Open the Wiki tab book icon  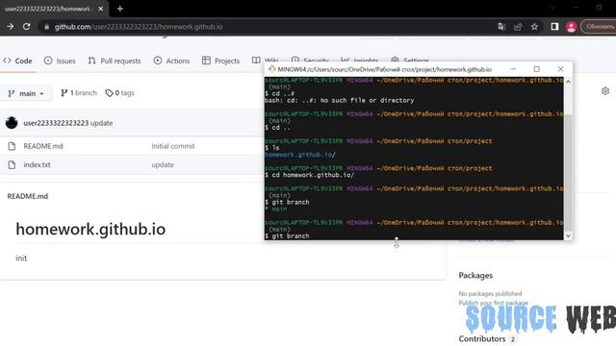(256, 61)
